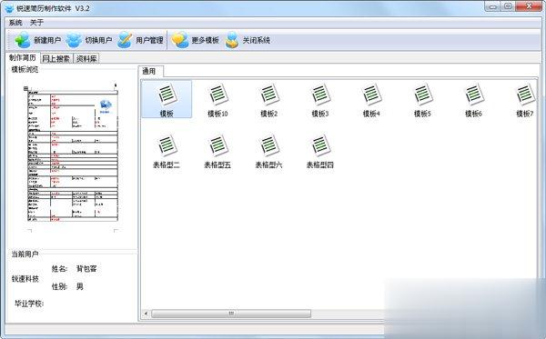Switch to the 网上搜索 tab

[x=56, y=58]
